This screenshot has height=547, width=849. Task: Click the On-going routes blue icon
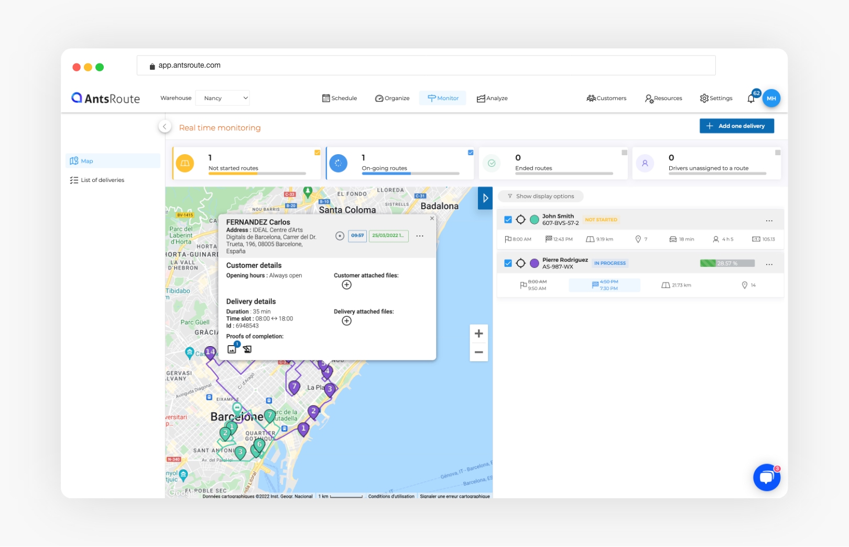pyautogui.click(x=338, y=163)
